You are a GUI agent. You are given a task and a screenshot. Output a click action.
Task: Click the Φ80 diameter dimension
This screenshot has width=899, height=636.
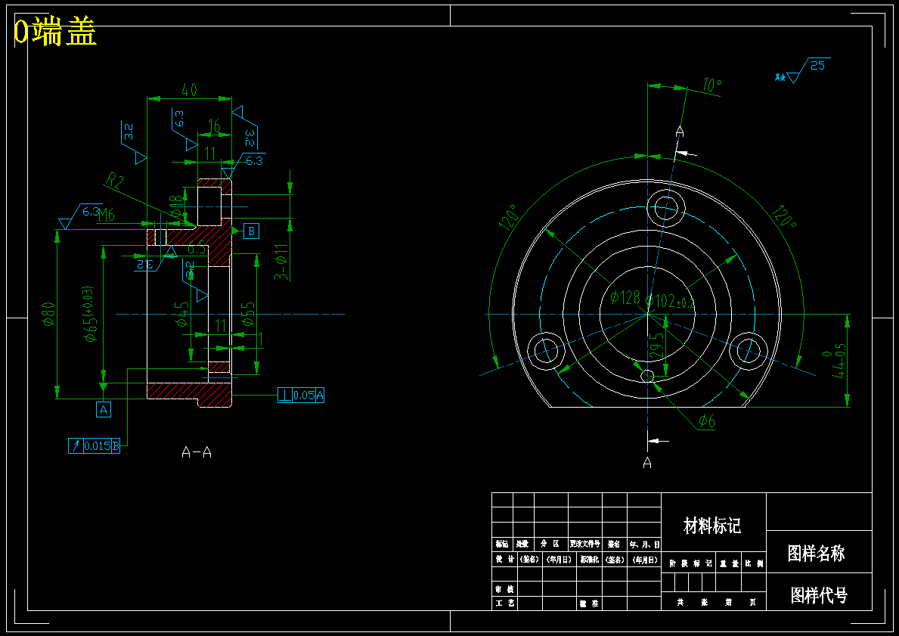[49, 314]
